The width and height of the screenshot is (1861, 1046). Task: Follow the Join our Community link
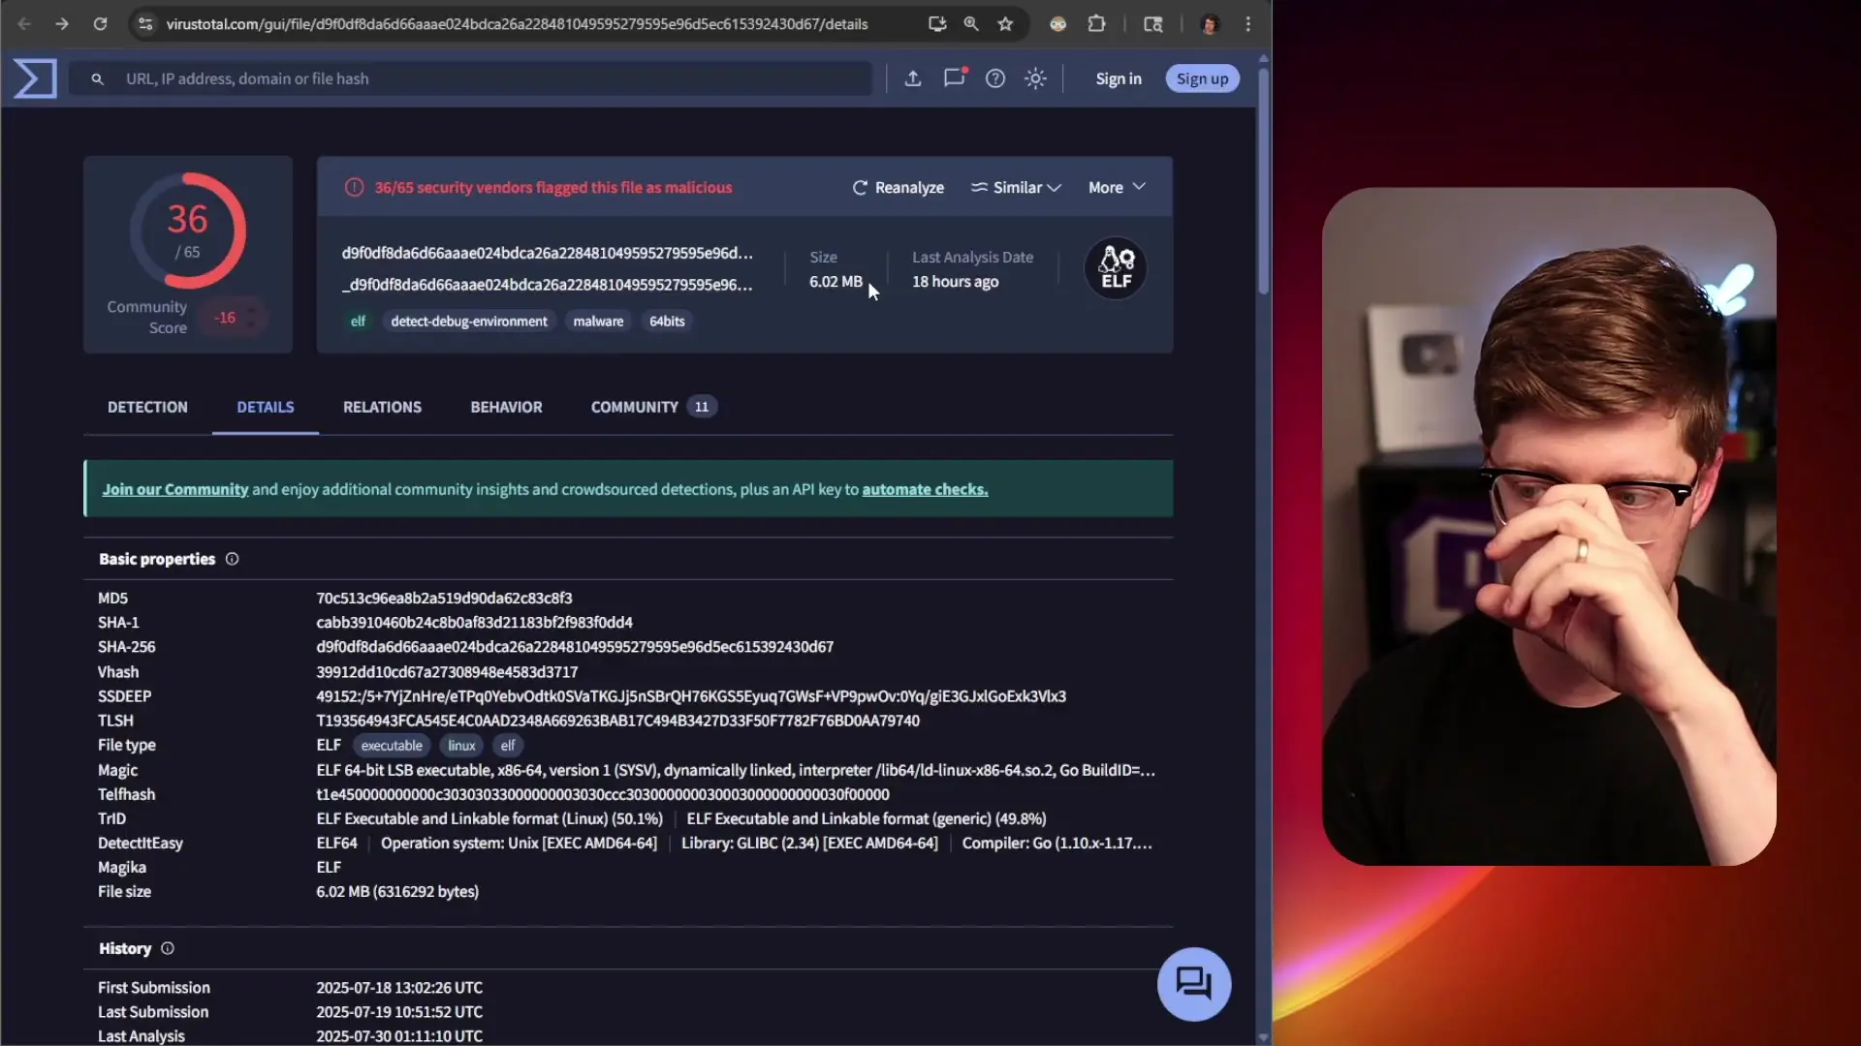(x=175, y=489)
